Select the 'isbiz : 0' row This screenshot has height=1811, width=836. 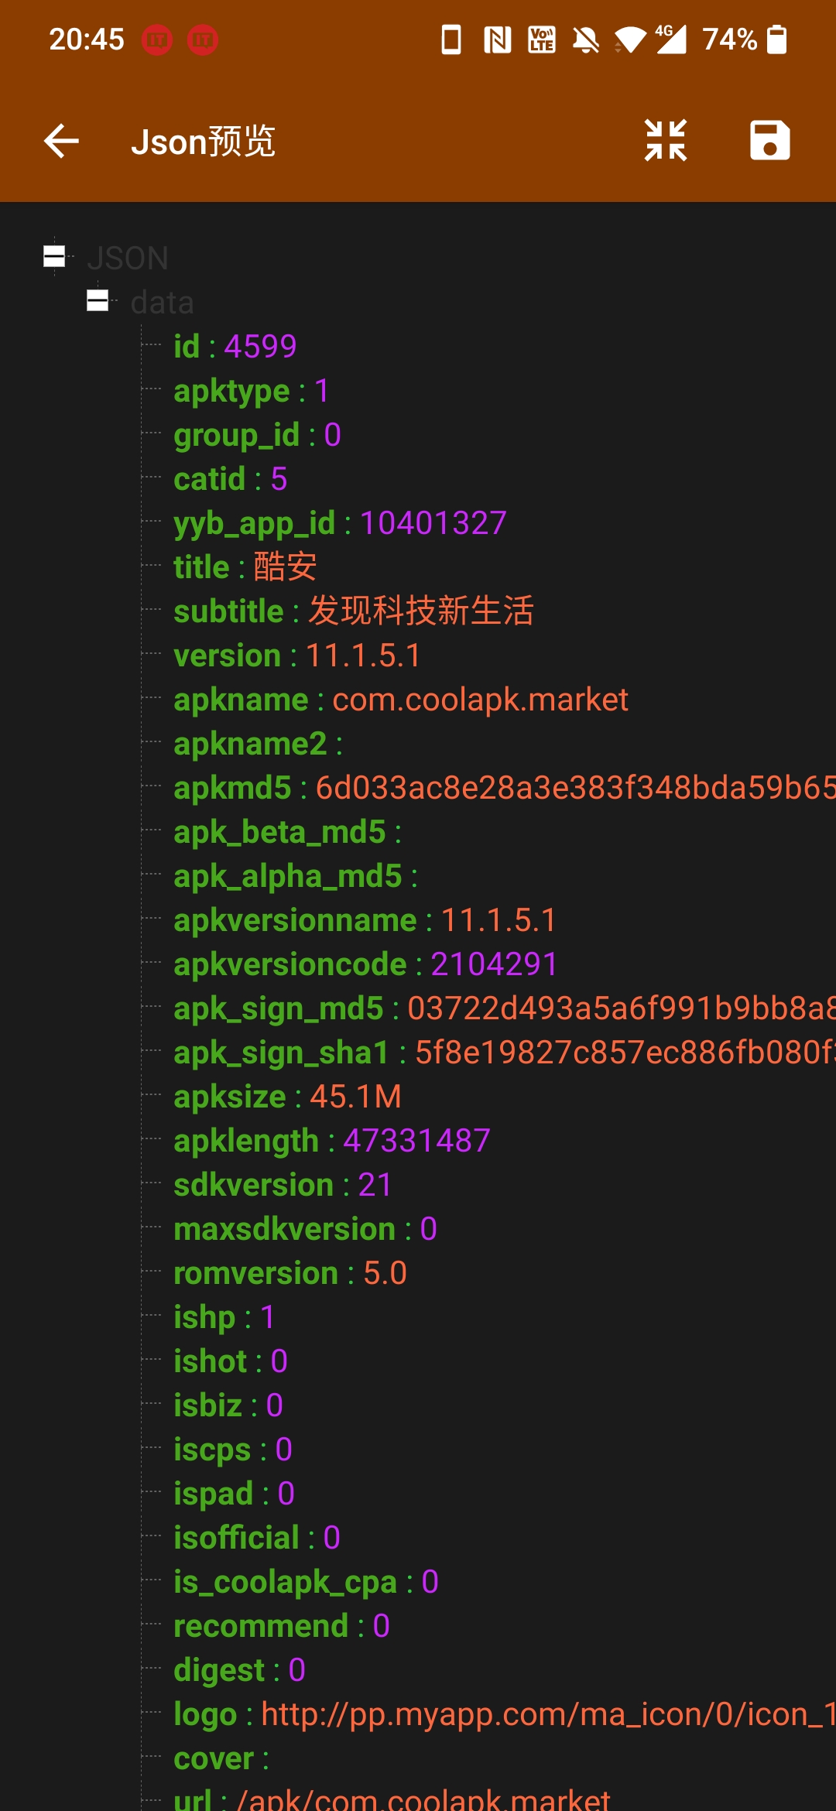point(228,1405)
